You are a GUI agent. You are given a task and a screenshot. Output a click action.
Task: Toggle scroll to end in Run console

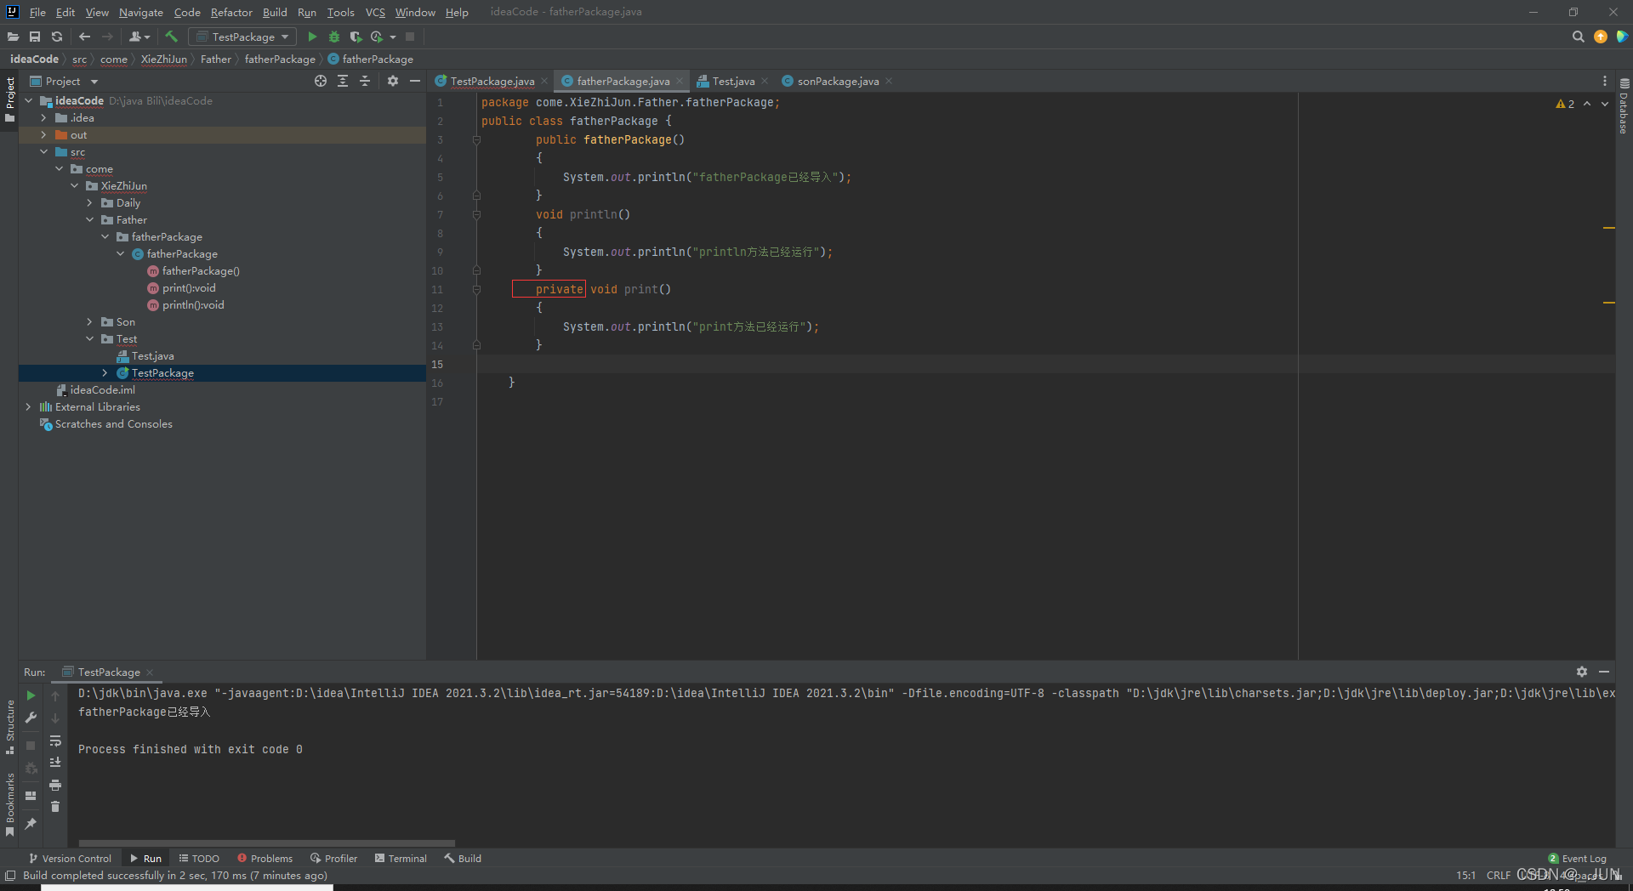pyautogui.click(x=55, y=763)
